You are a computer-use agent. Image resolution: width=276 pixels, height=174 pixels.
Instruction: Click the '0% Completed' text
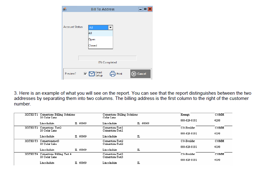click(108, 62)
